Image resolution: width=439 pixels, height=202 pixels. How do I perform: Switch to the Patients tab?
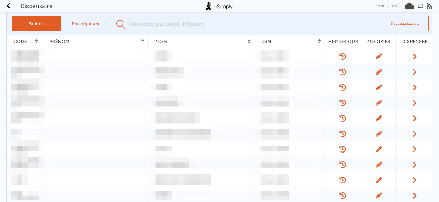36,24
